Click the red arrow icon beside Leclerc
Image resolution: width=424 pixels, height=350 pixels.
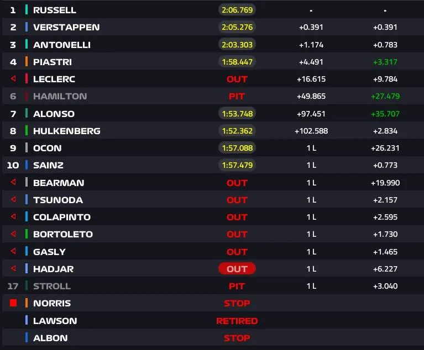(x=13, y=78)
